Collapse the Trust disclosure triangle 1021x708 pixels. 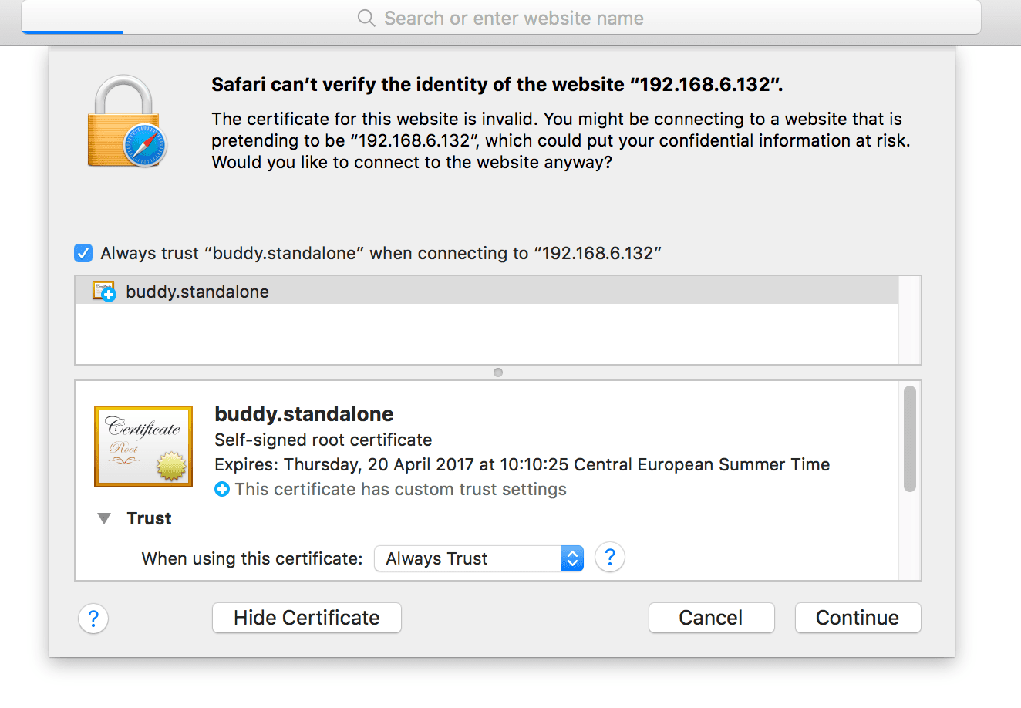(x=104, y=518)
